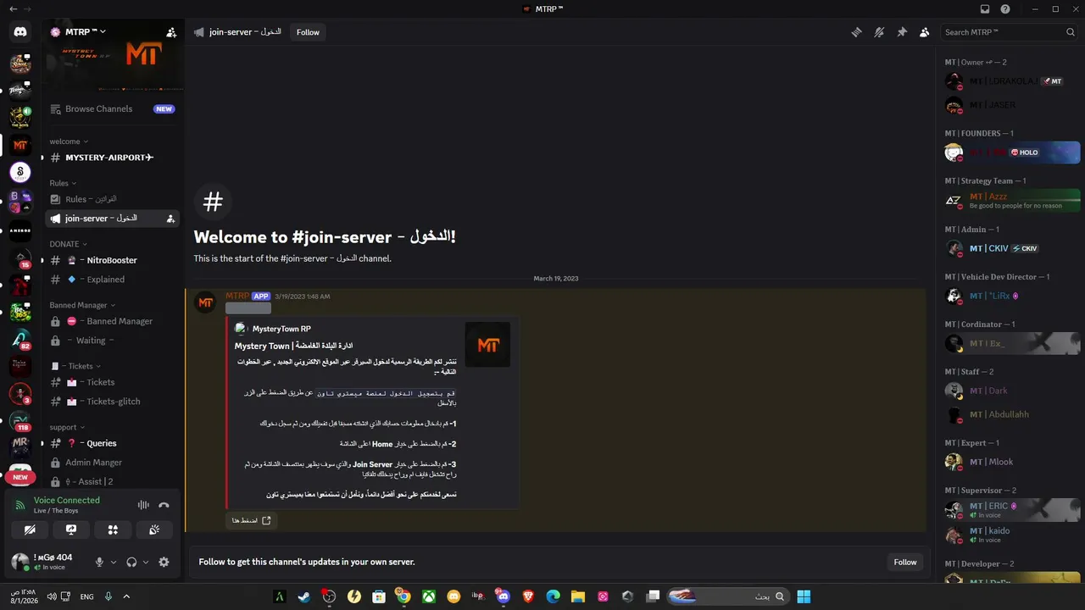Open notification settings bell in header
Image resolution: width=1085 pixels, height=610 pixels.
pyautogui.click(x=879, y=32)
